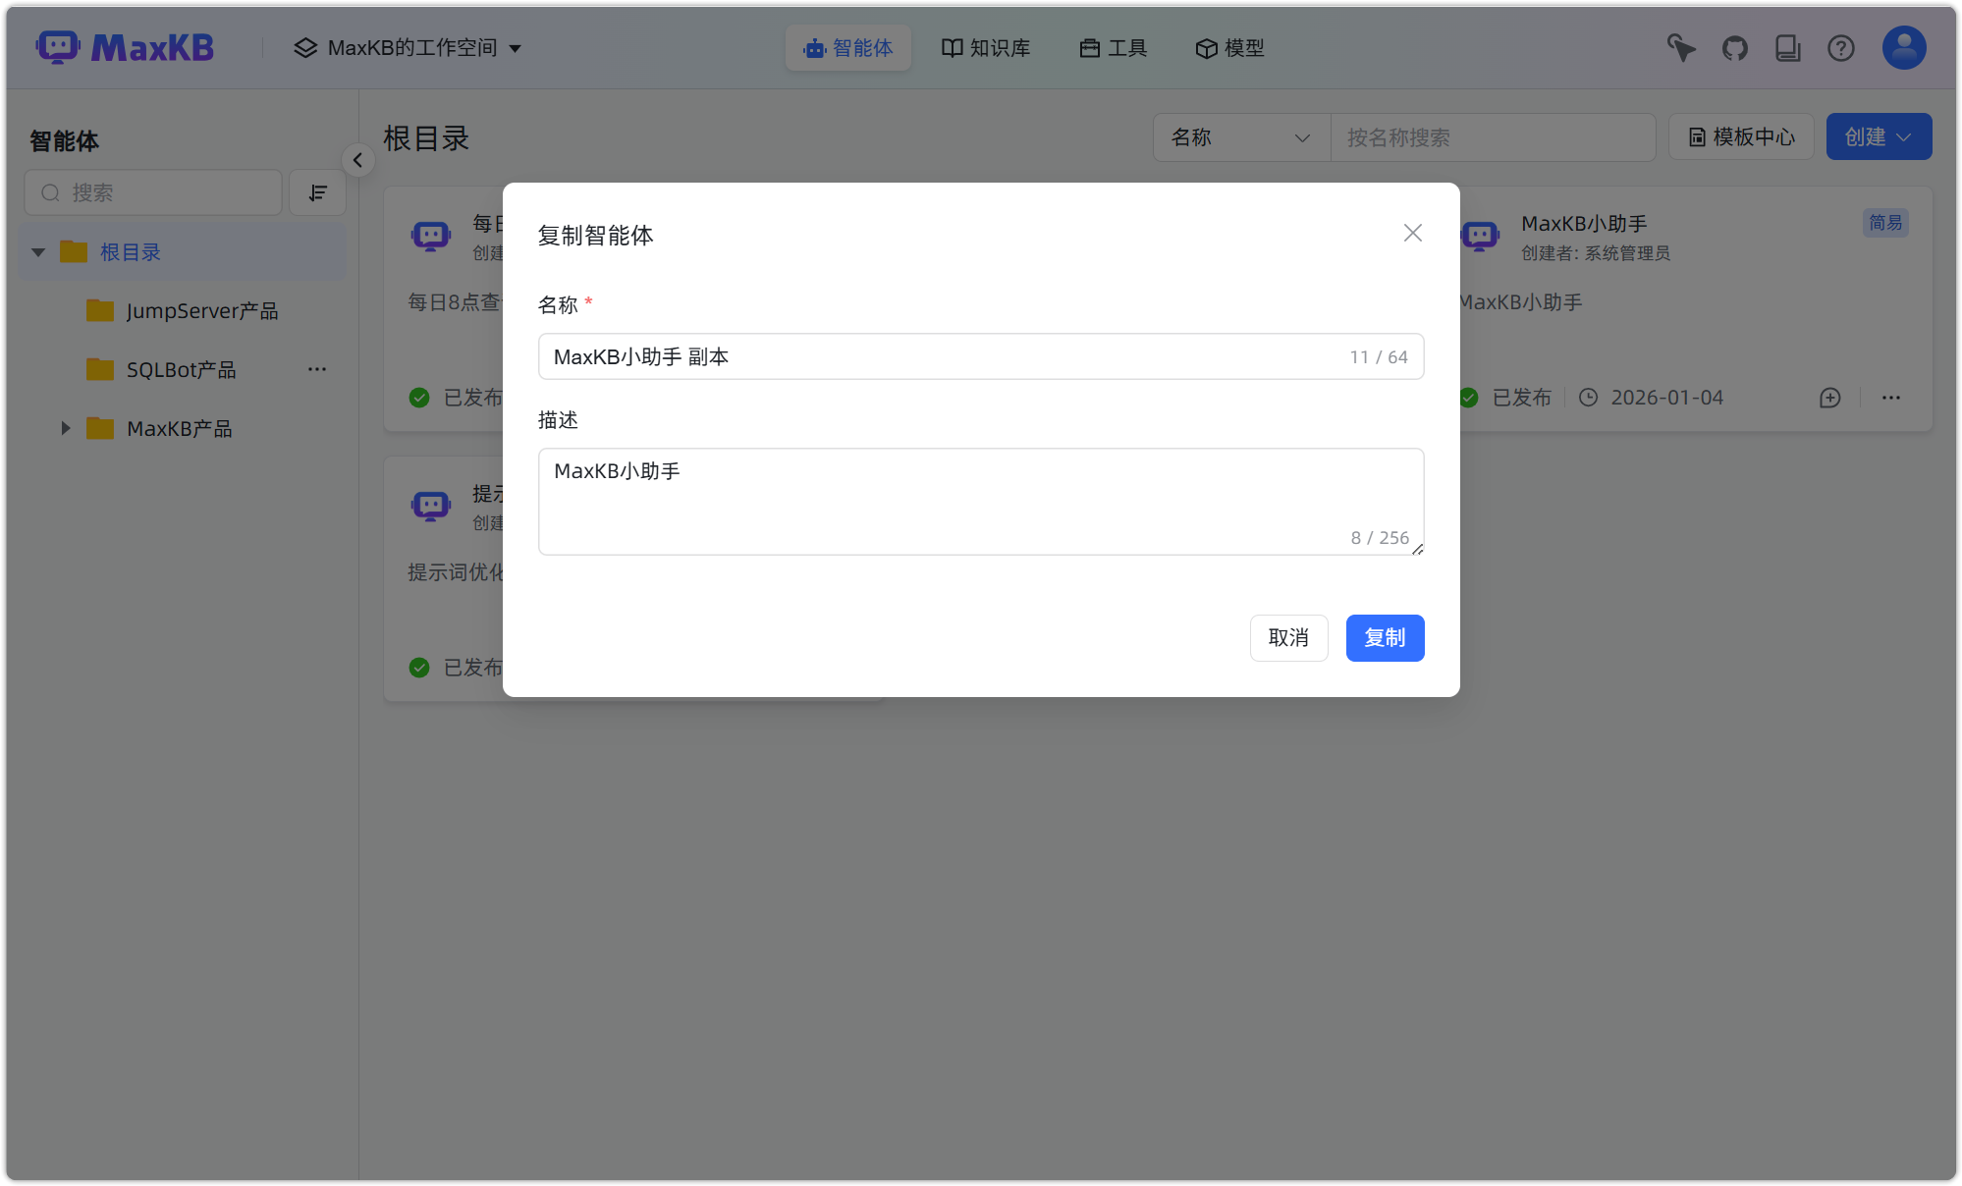Open the help question mark icon
Screen dimensions: 1962x1186
point(1840,47)
